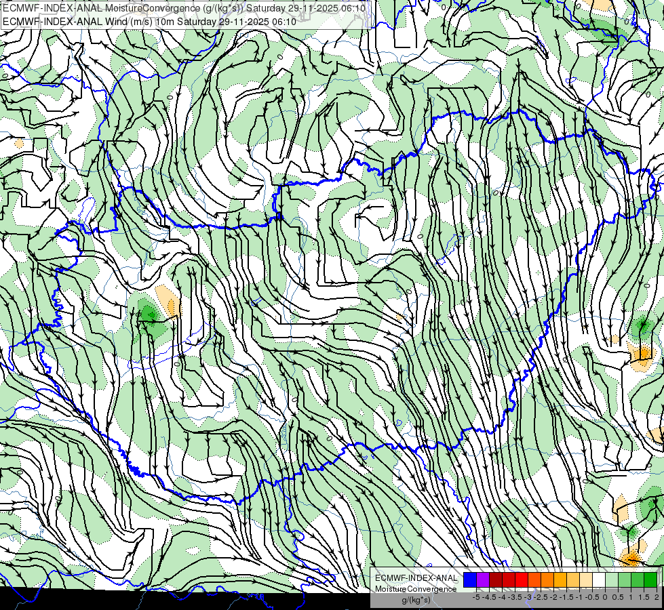This screenshot has width=664, height=610.
Task: Click the legend tick value -4.5
Action: [490, 597]
